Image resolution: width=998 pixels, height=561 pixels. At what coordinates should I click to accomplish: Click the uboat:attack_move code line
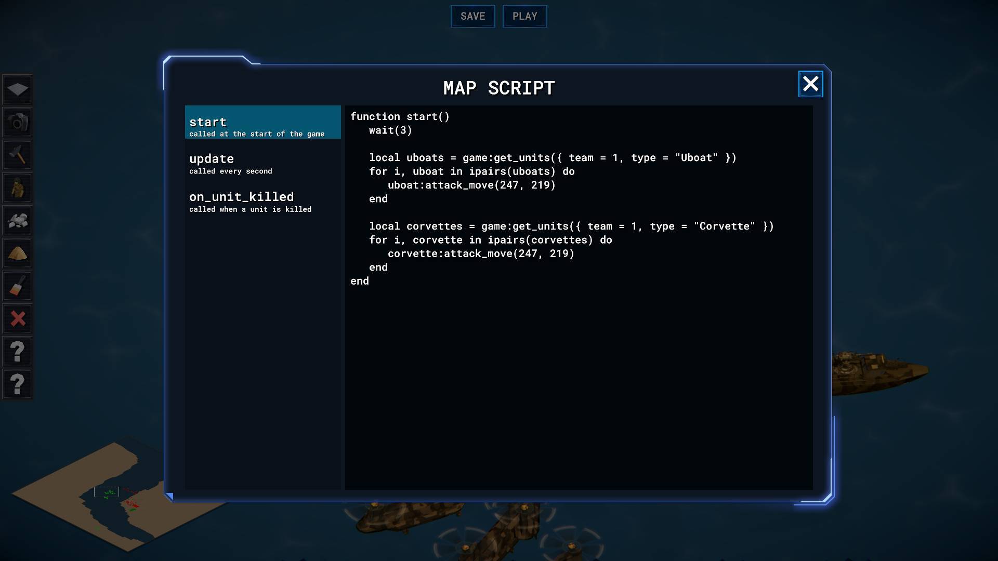pyautogui.click(x=471, y=185)
